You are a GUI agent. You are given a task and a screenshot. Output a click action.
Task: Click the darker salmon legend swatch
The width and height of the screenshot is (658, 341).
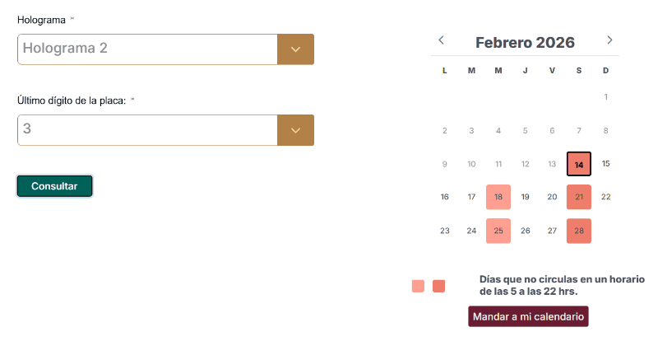click(439, 286)
